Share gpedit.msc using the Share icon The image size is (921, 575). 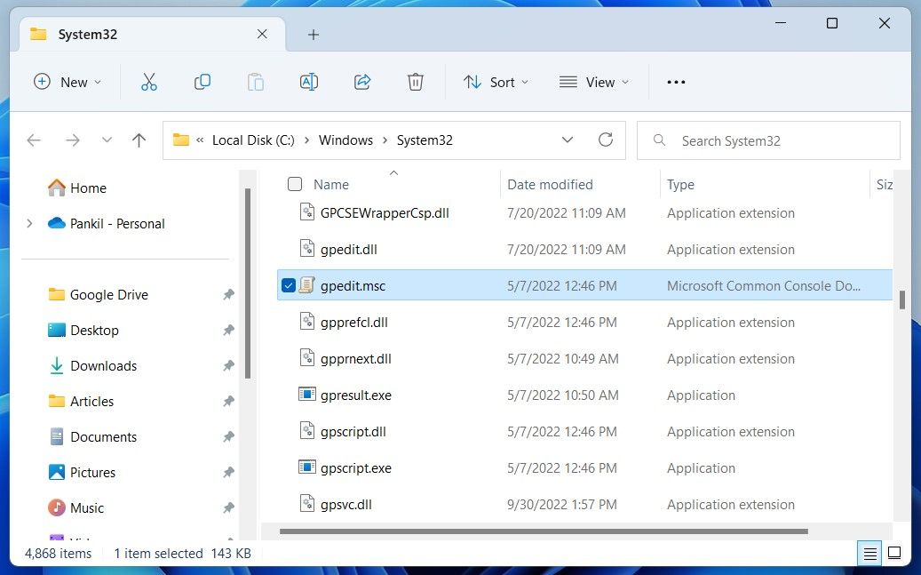(x=361, y=82)
